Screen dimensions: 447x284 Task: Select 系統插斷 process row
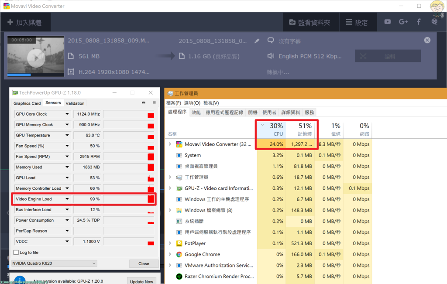[268, 221]
